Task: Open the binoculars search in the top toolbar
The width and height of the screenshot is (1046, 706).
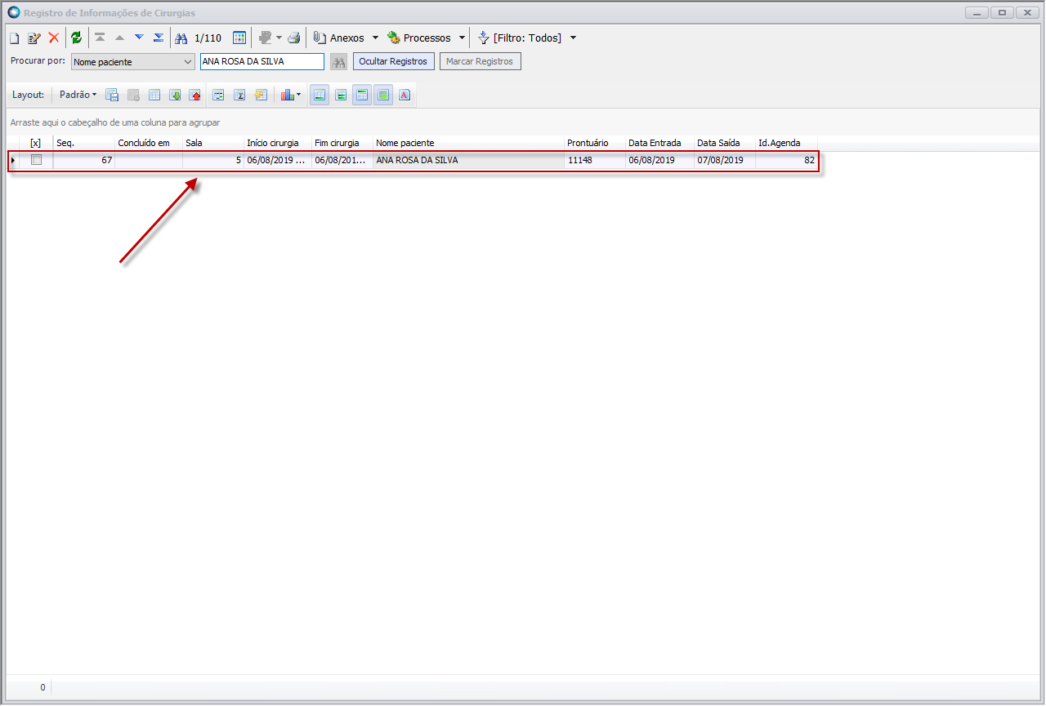Action: pos(181,38)
